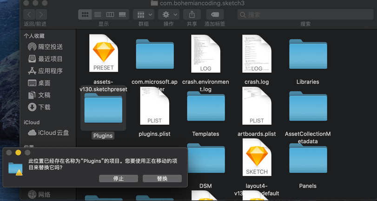Click the com.bohemiancoding.sketch3 window title
The image size is (377, 201).
[202, 3]
